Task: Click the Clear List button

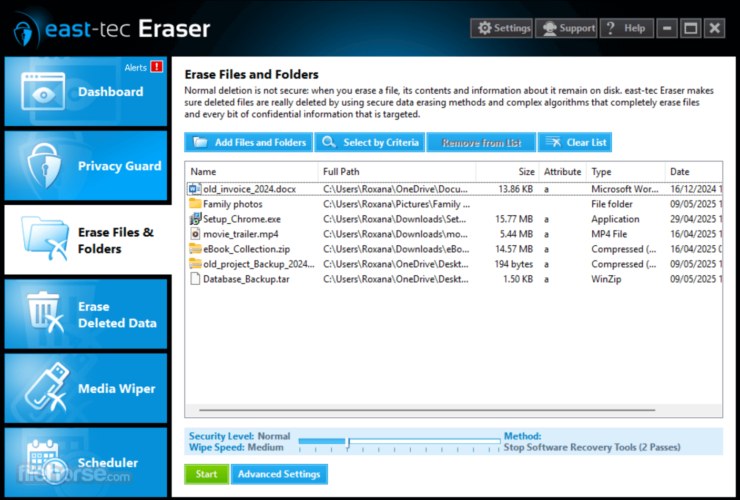Action: click(575, 143)
